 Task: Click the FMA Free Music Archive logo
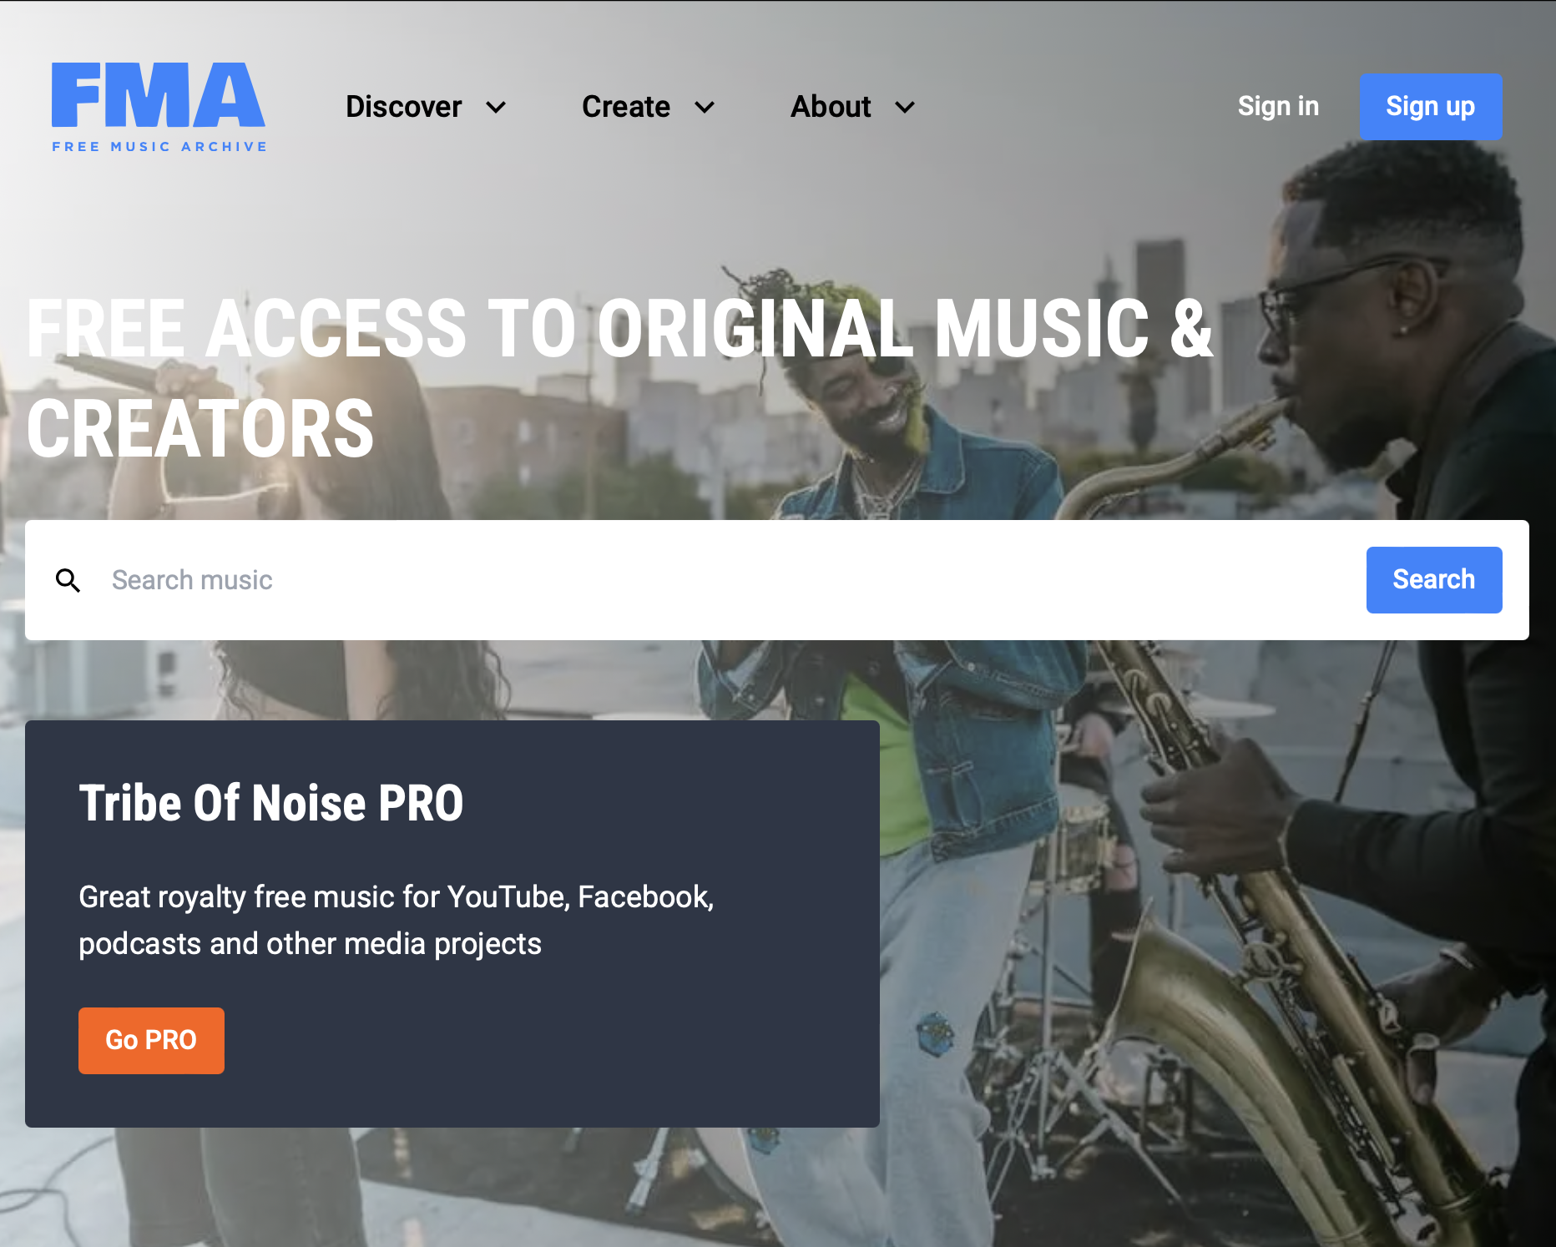click(159, 107)
